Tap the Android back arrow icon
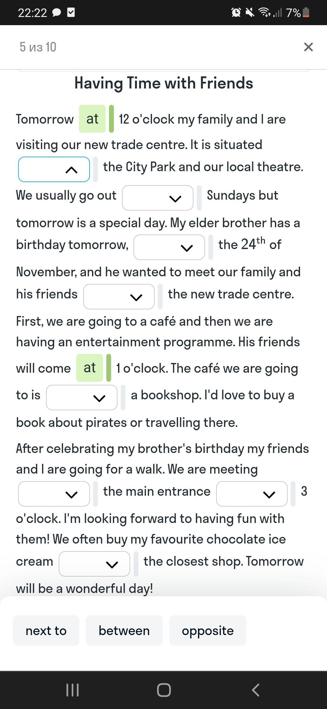This screenshot has width=327, height=709. pos(255,690)
